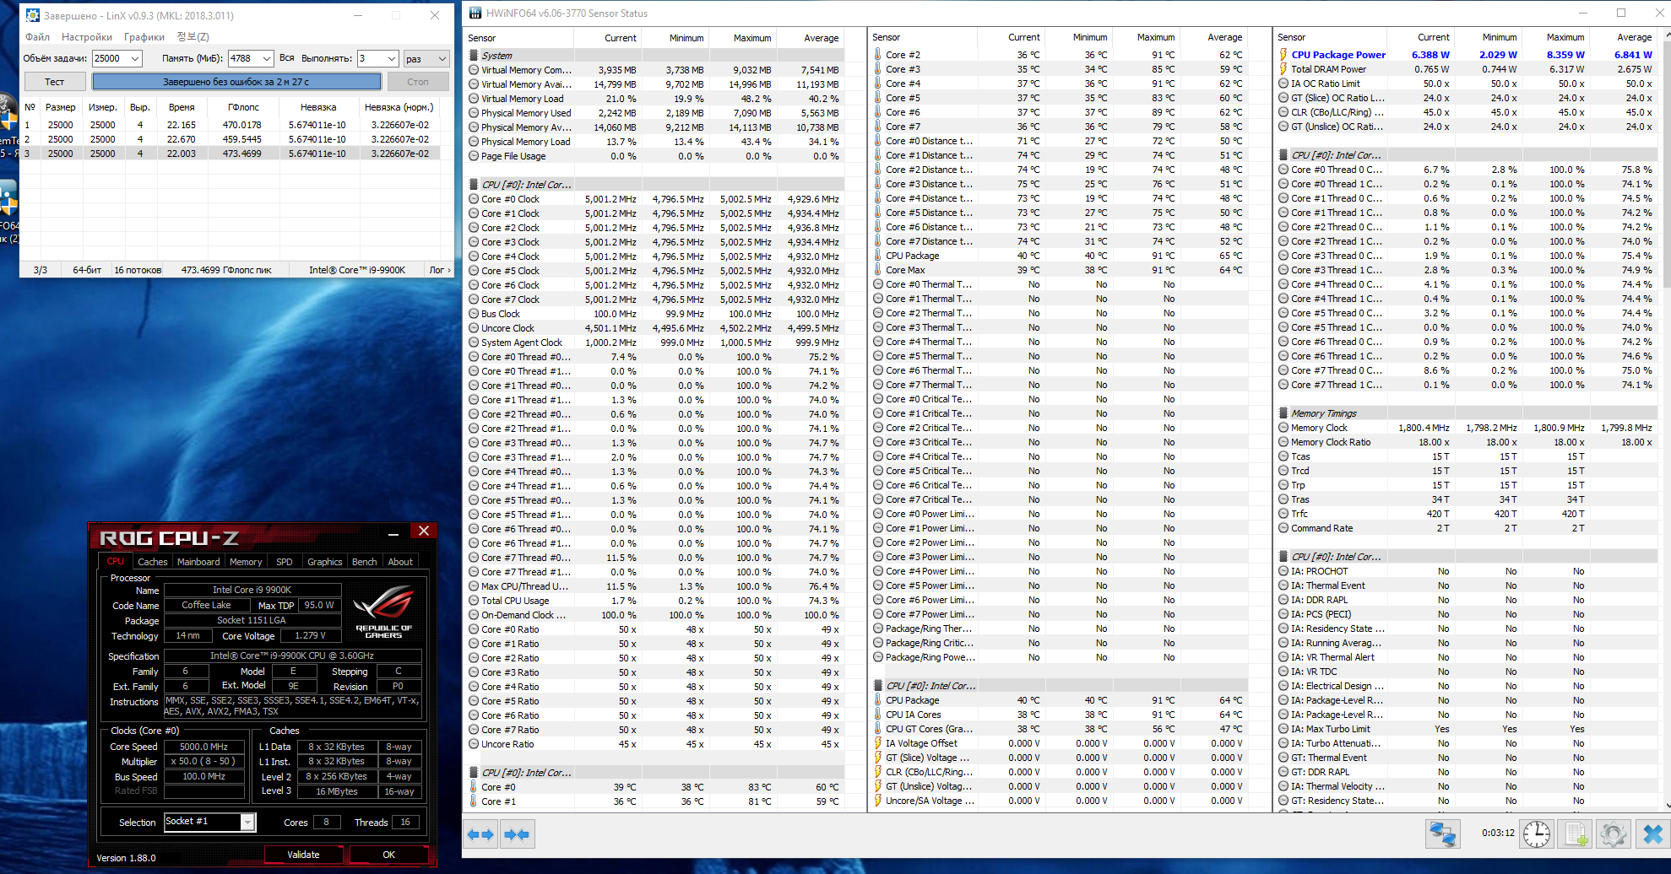Viewport: 1671px width, 874px height.
Task: Click the blue X button in HWiNFO toolbar
Action: pos(1652,834)
